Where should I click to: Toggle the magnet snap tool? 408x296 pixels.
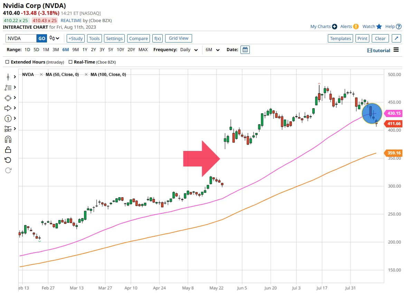8,140
